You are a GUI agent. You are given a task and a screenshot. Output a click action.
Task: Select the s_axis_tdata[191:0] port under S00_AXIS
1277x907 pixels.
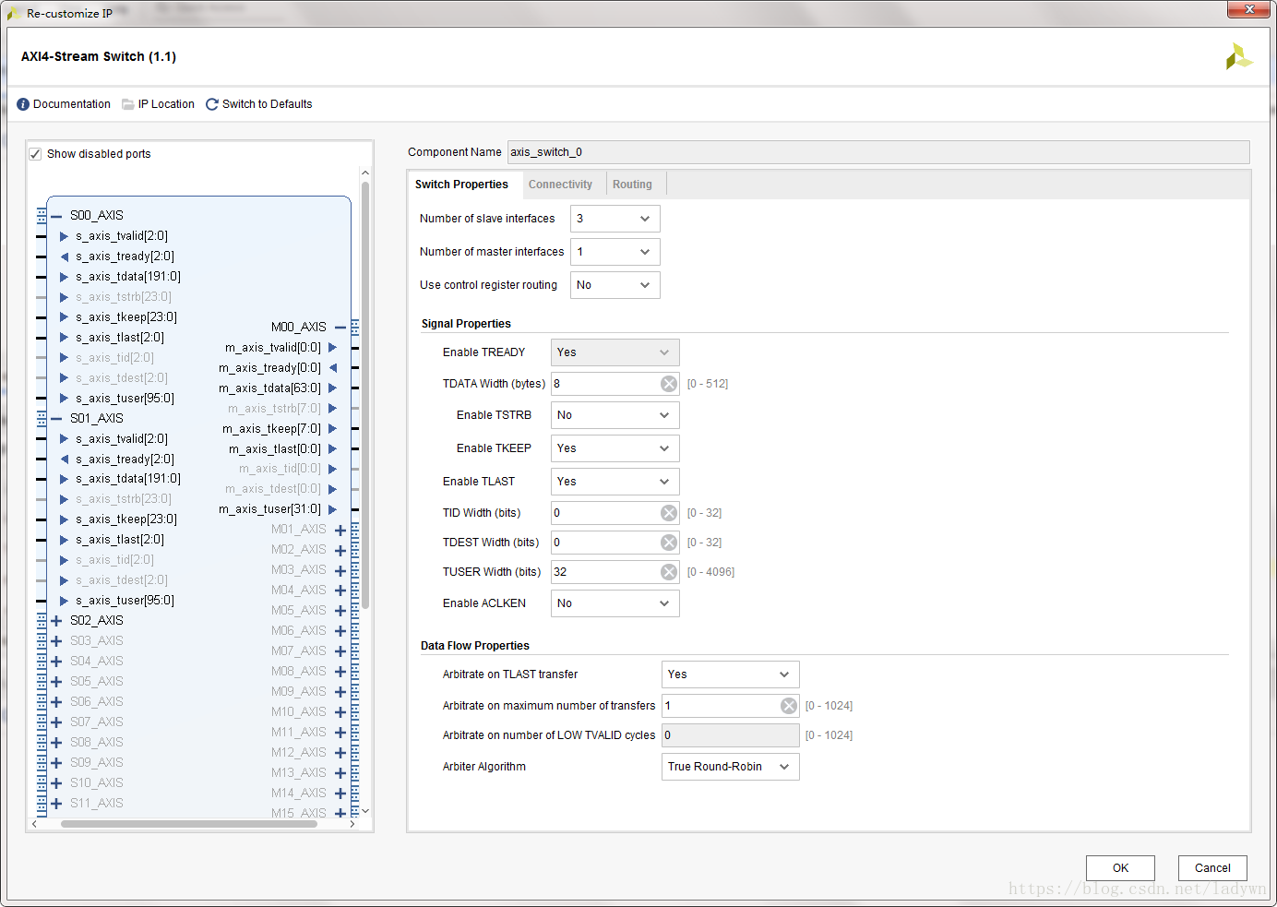tap(128, 277)
